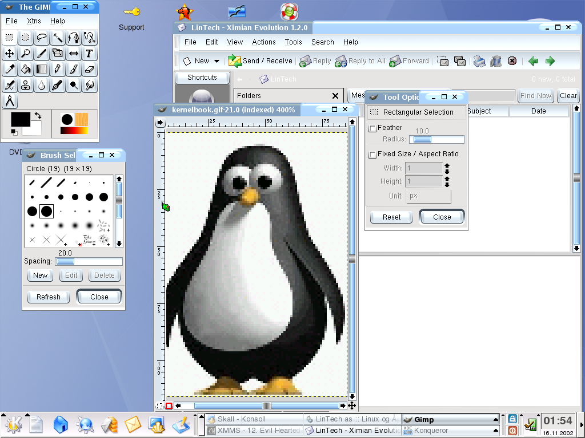Select the Bezier paths tool
The width and height of the screenshot is (585, 438).
pyautogui.click(x=74, y=38)
